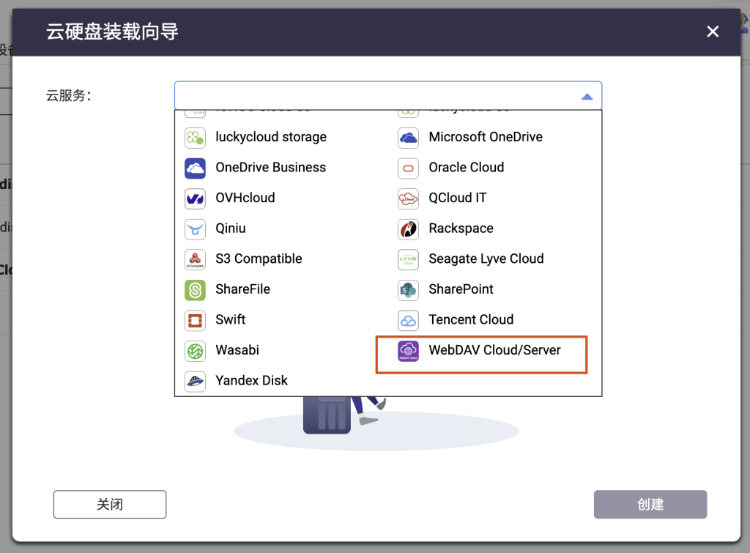Click the QCloud IT icon
The width and height of the screenshot is (750, 553).
tap(408, 198)
